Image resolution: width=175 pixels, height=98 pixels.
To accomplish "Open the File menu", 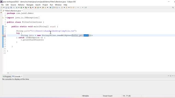I will coord(2,5).
